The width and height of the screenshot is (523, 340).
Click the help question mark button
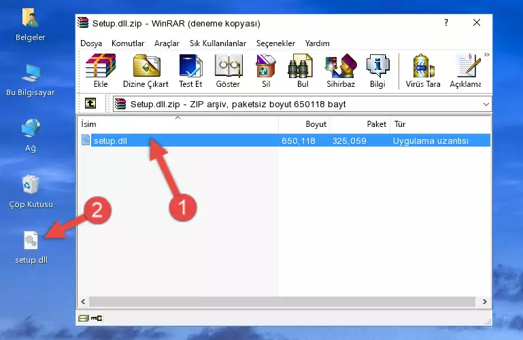pos(446,22)
